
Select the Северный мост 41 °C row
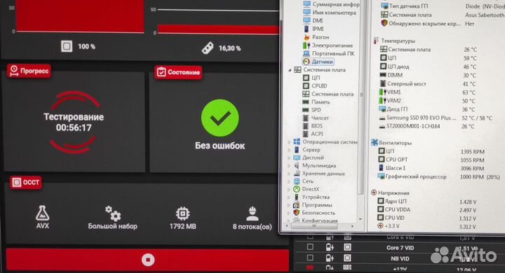(x=428, y=84)
